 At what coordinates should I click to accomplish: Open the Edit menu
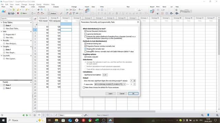coord(7,4)
